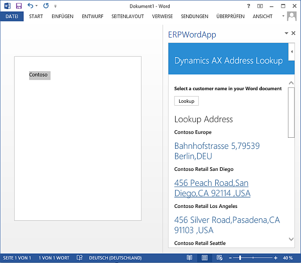The height and width of the screenshot is (263, 301).
Task: Switch to Read Mode view icon
Action: point(189,257)
